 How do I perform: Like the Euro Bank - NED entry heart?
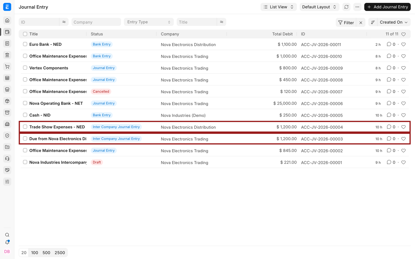(404, 44)
